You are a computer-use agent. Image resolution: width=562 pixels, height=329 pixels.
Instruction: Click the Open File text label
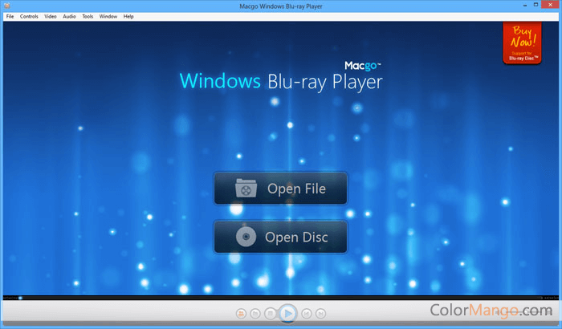pos(295,189)
